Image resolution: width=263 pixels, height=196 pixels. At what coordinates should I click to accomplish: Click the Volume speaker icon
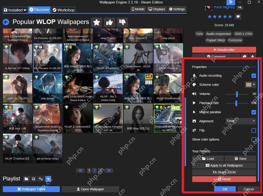[x=194, y=94]
